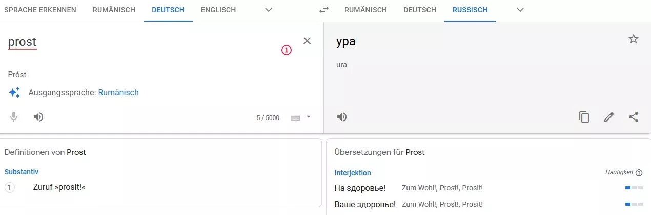Expand more source languages chevron
The image size is (651, 215).
click(269, 10)
